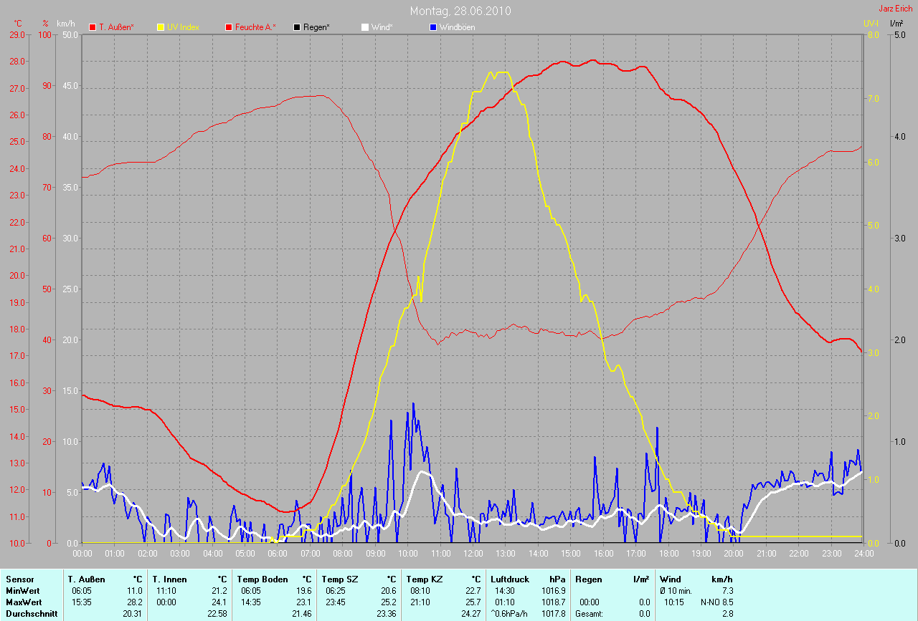
Task: Click the 06:00 time axis marker
Action: point(278,554)
